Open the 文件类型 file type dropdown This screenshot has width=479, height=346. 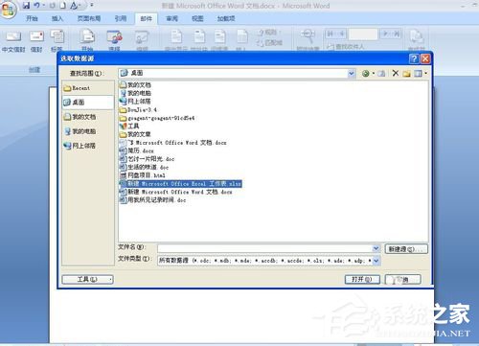376,261
